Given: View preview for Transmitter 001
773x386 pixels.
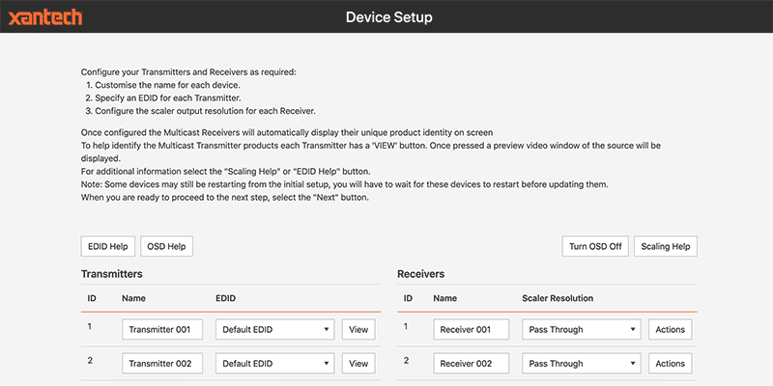Looking at the screenshot, I should click(358, 330).
